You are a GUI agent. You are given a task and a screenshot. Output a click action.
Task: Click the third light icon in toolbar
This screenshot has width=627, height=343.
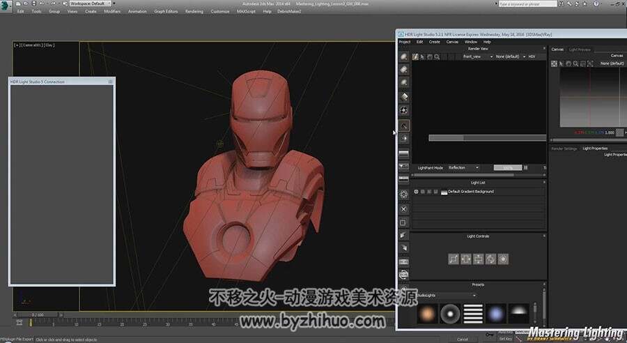point(404,82)
